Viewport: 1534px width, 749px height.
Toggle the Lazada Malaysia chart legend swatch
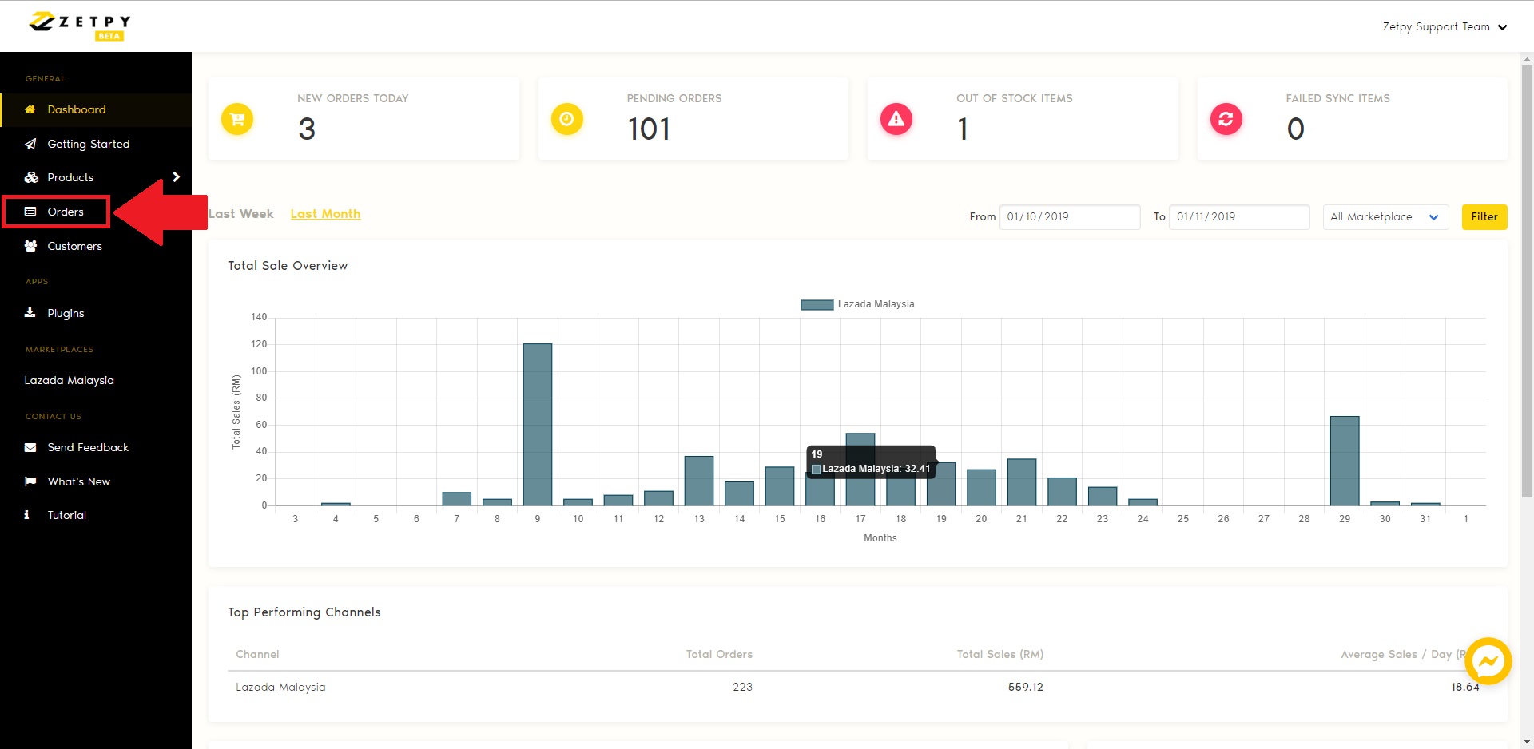click(x=817, y=304)
